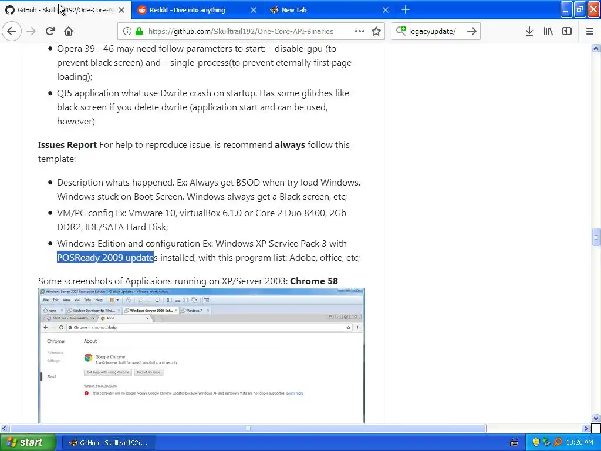Screen dimensions: 601x451
Task: Click the bold word always
Action: [290, 144]
